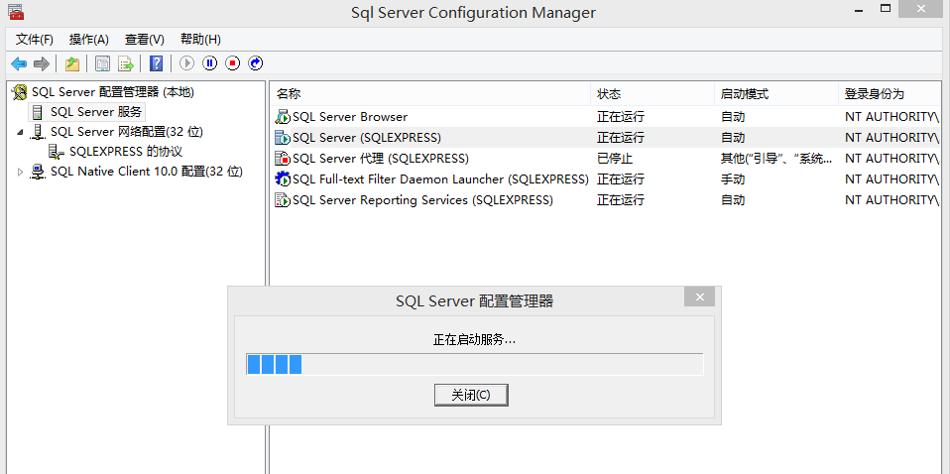
Task: Sort by the 登录身份为 column header
Action: click(891, 94)
